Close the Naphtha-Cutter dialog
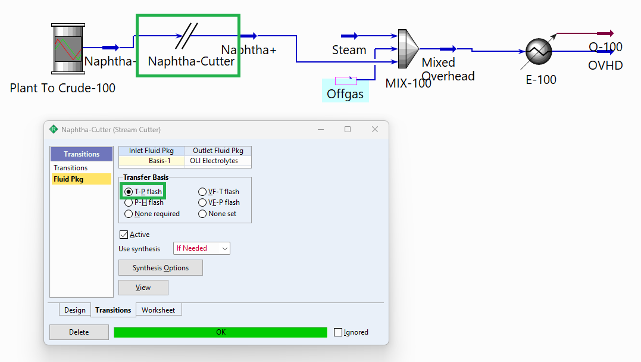The image size is (641, 362). [375, 129]
